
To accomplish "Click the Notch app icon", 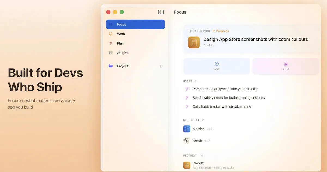I will pos(187,141).
